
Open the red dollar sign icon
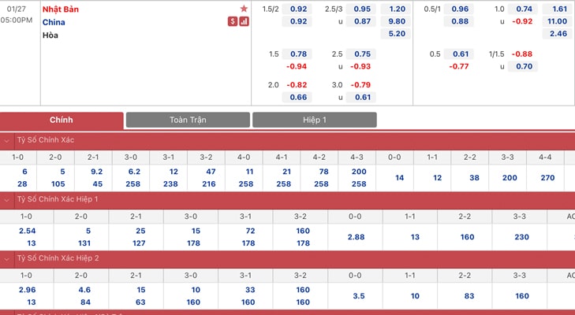[x=233, y=21]
